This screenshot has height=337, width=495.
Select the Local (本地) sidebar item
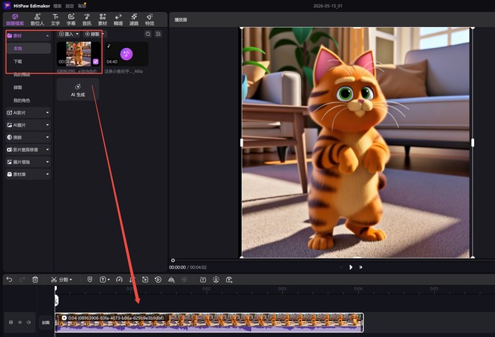pos(28,49)
